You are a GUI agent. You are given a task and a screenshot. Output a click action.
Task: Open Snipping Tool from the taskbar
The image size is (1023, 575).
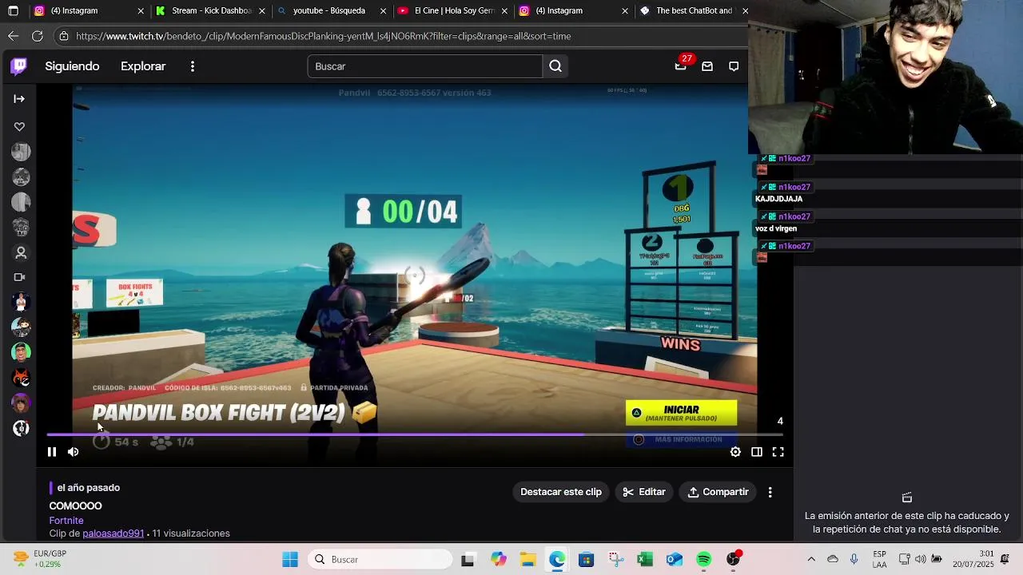point(615,560)
